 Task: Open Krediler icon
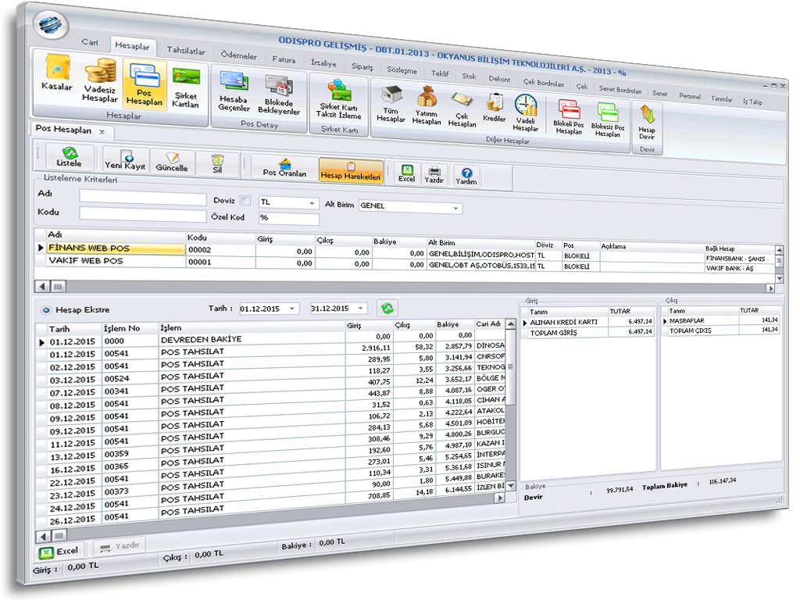pyautogui.click(x=494, y=108)
